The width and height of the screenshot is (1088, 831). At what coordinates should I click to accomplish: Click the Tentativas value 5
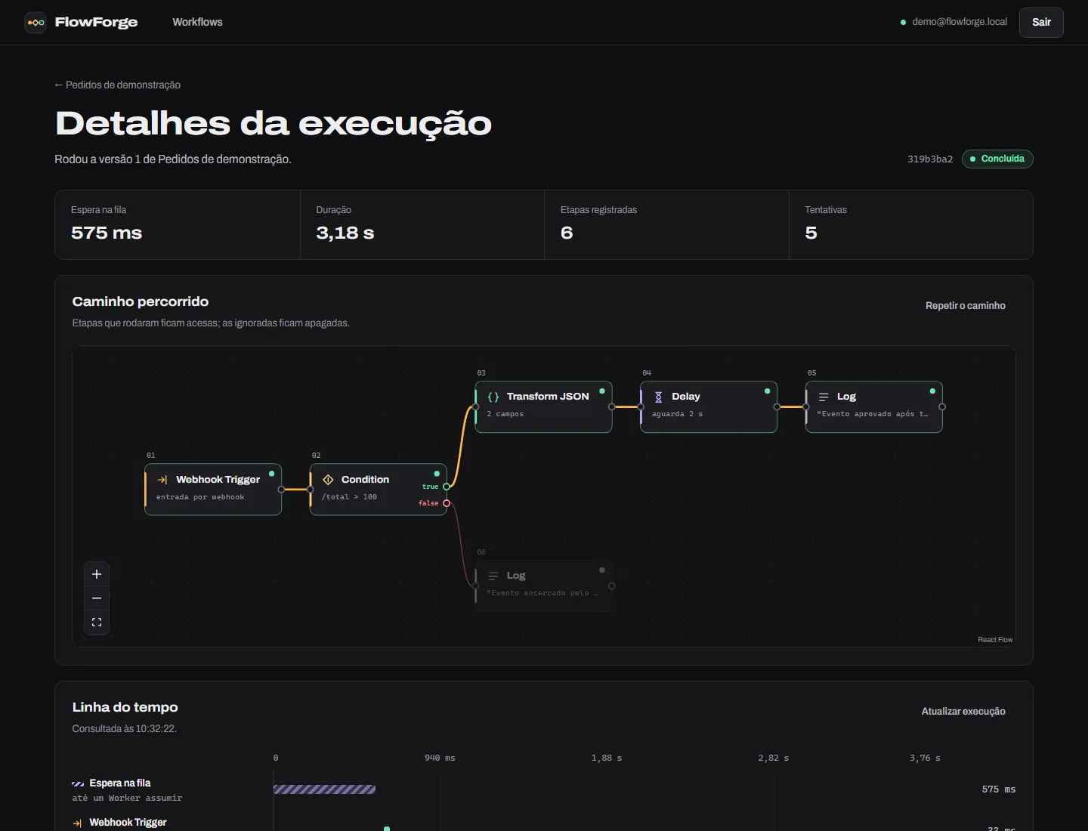(811, 233)
